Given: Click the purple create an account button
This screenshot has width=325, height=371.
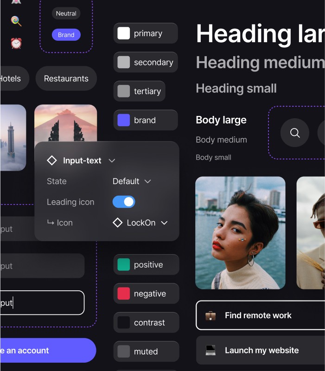Looking at the screenshot, I should click(x=48, y=351).
